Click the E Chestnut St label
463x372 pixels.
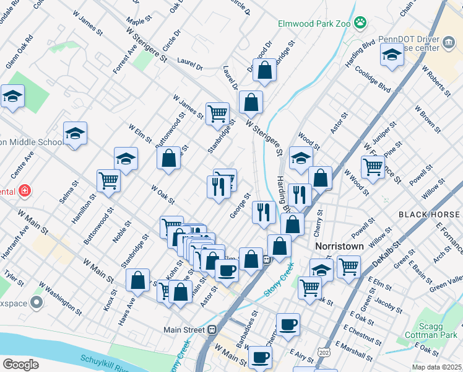(x=362, y=335)
